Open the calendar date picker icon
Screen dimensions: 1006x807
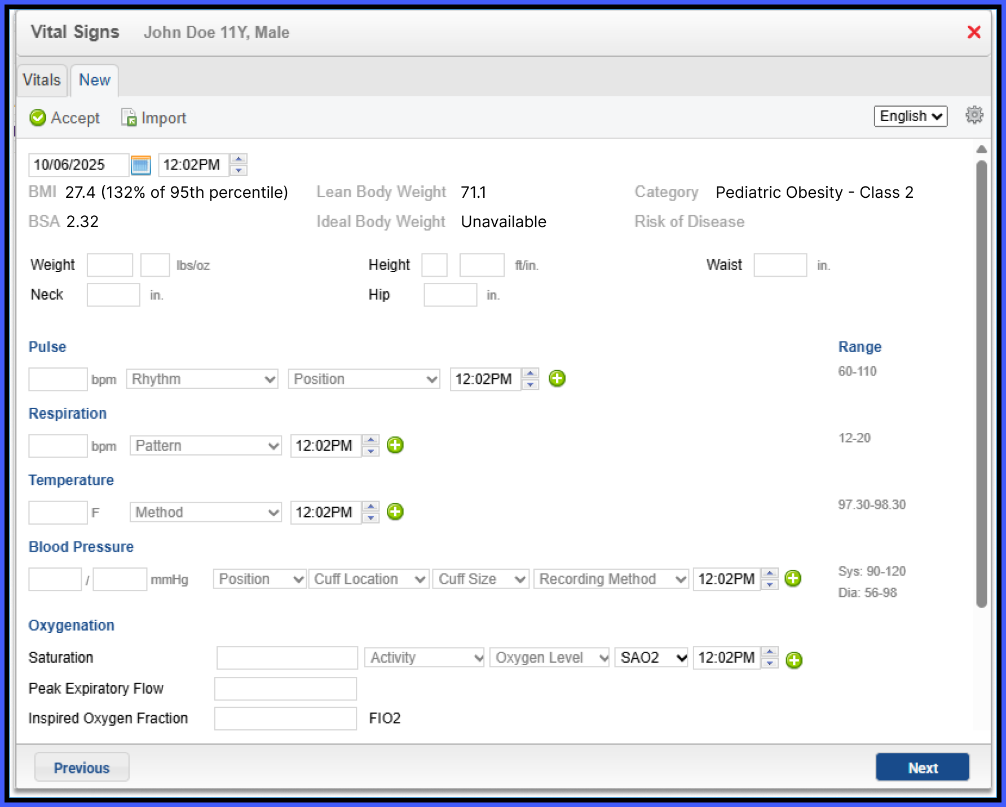140,165
